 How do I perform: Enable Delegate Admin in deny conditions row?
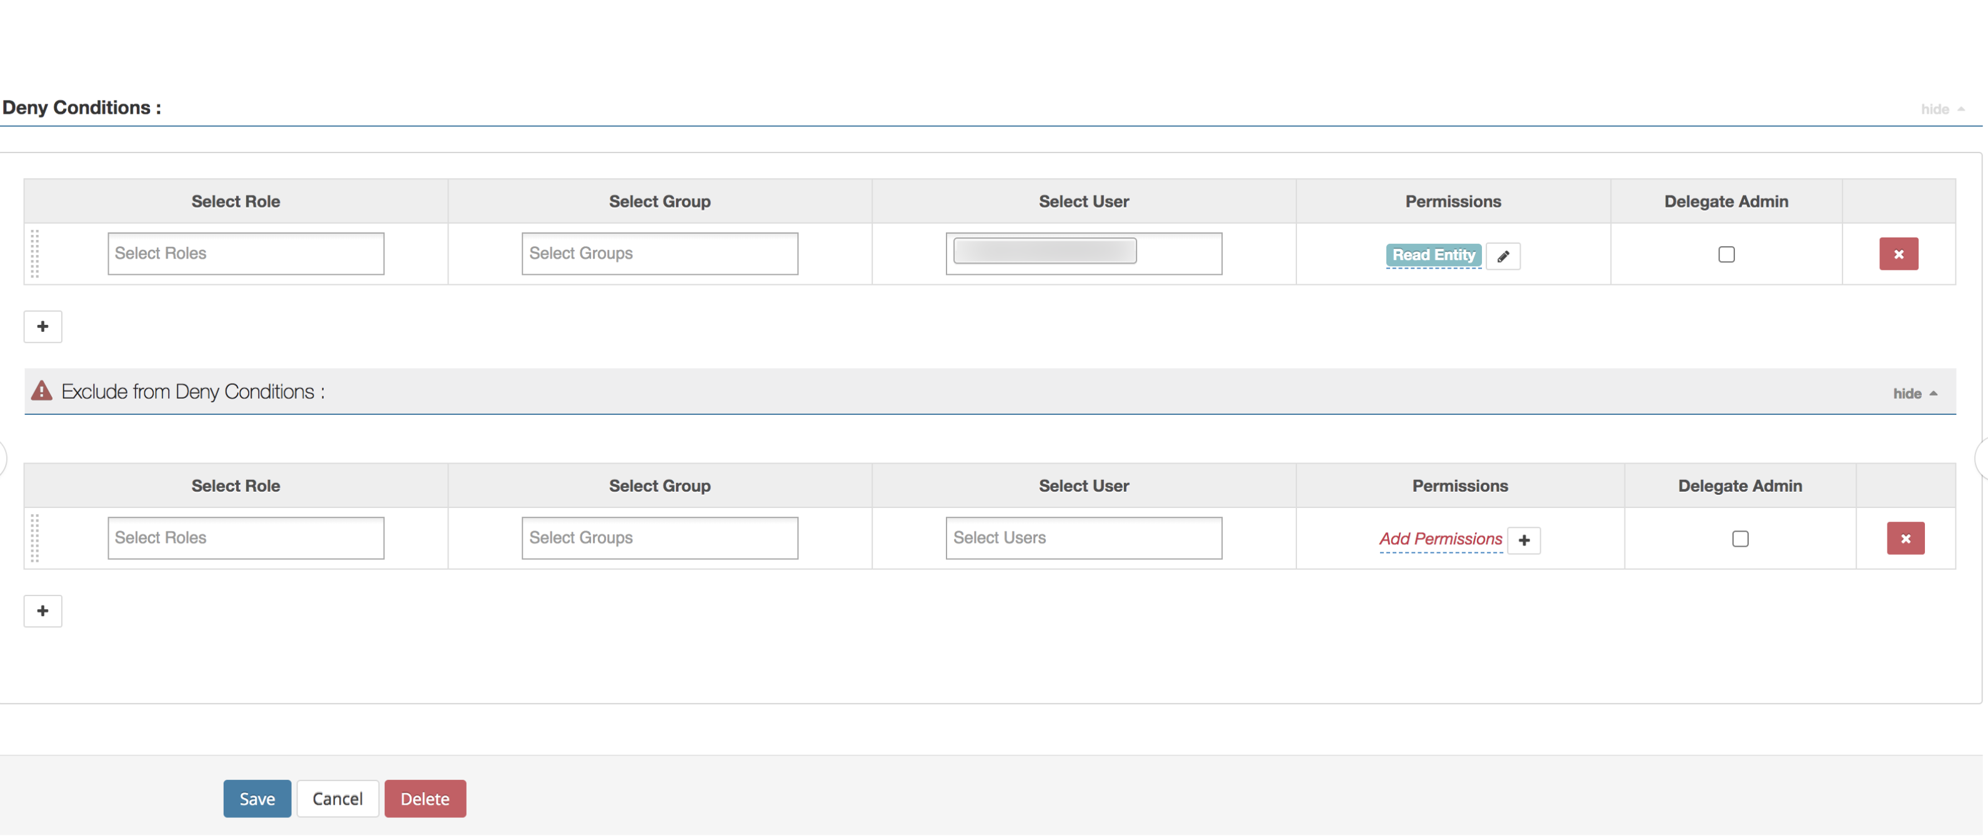[x=1726, y=254]
